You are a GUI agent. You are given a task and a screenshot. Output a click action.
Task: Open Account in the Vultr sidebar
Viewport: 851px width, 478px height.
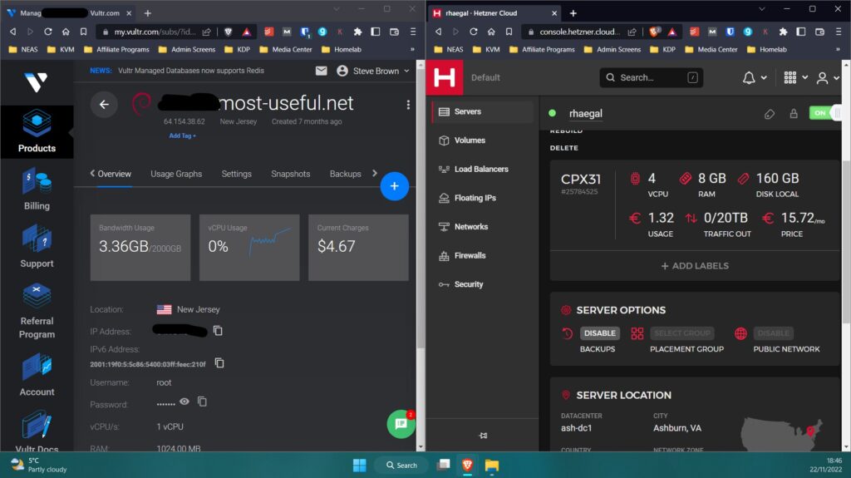coord(37,375)
